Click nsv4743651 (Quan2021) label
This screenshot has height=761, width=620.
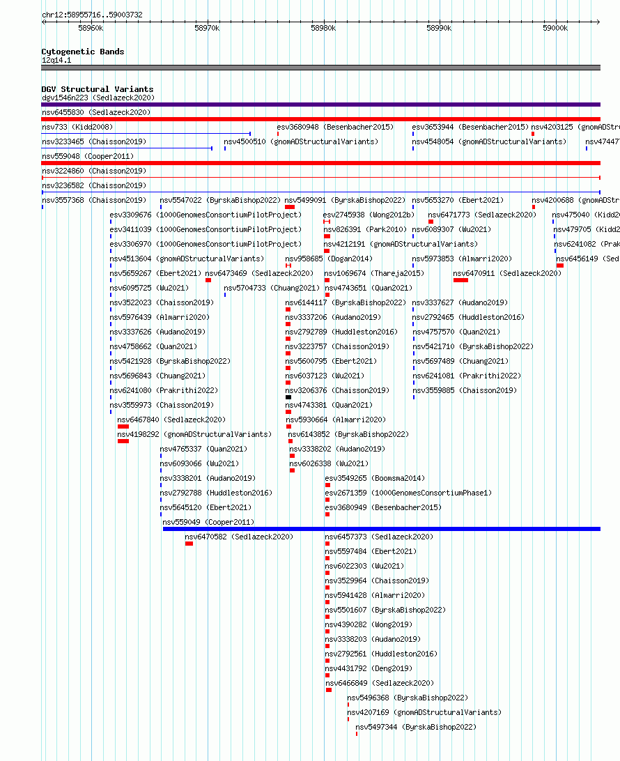click(x=369, y=288)
